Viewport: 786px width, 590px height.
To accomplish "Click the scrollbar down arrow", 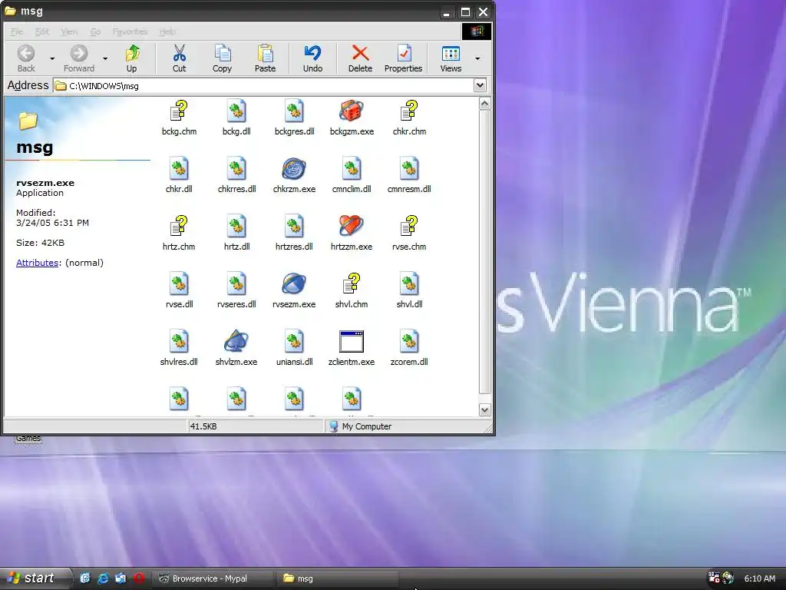I will [x=485, y=410].
